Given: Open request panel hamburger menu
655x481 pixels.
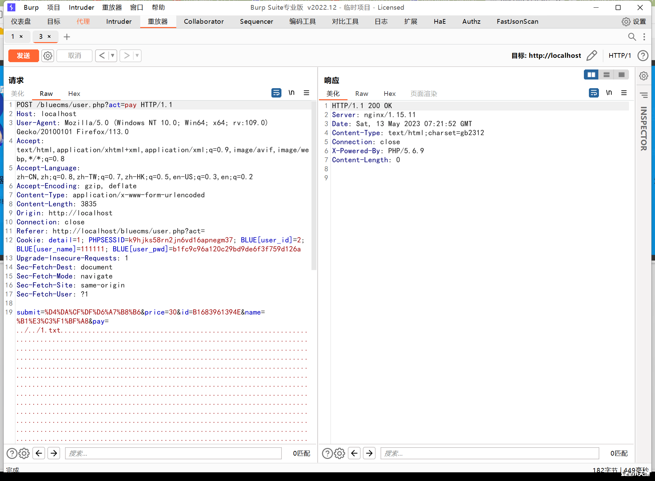Looking at the screenshot, I should tap(306, 93).
